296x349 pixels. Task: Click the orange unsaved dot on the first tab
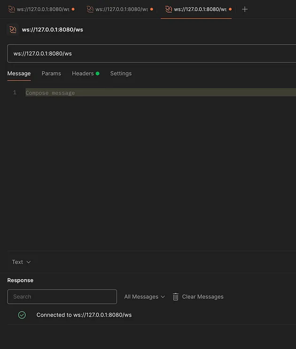(73, 9)
